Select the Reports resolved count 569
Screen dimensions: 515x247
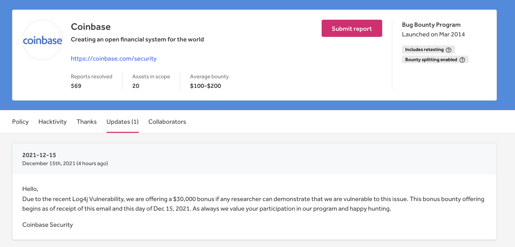tap(76, 86)
